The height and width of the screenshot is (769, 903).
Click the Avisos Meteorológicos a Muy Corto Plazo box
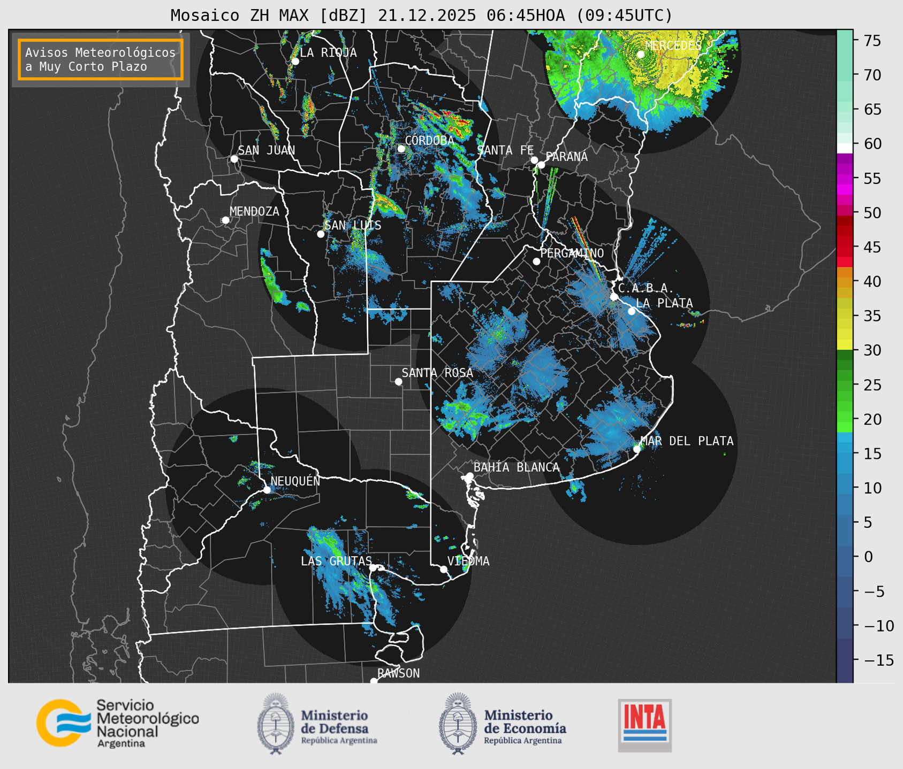[x=101, y=59]
